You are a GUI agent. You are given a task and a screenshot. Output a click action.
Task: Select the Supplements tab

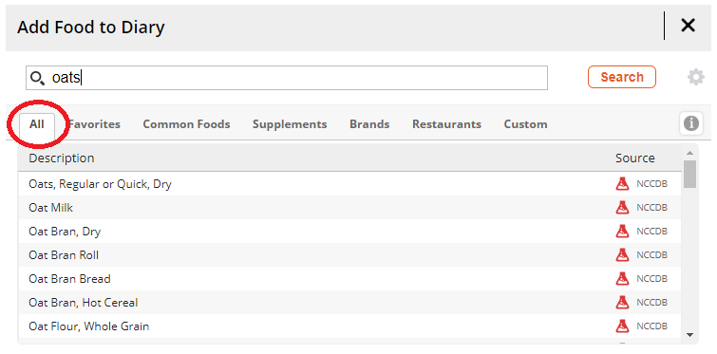(x=290, y=124)
